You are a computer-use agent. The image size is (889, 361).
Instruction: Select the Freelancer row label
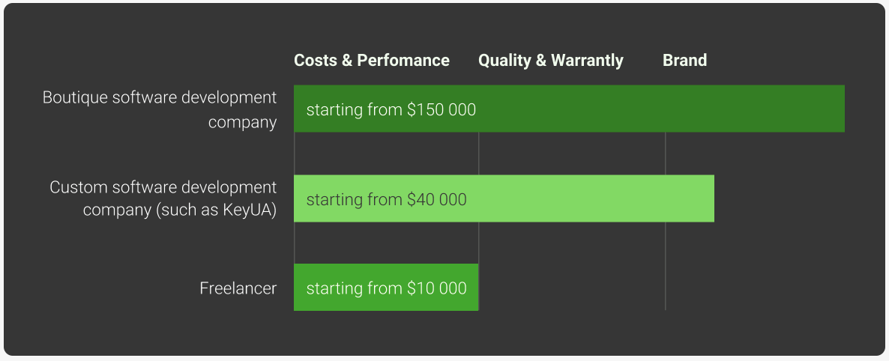tap(238, 288)
